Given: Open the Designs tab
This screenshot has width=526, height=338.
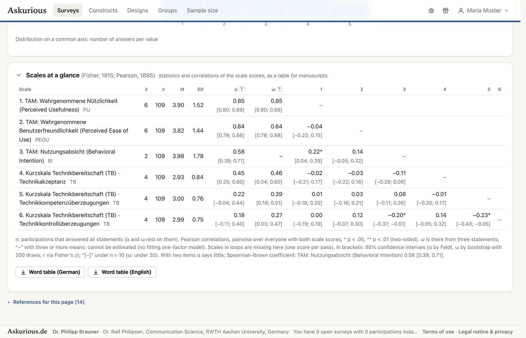Looking at the screenshot, I should tap(138, 11).
